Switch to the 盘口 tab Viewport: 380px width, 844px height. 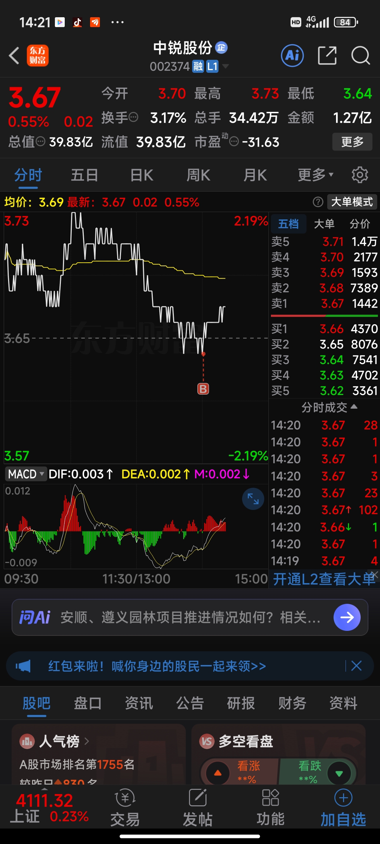(x=88, y=703)
